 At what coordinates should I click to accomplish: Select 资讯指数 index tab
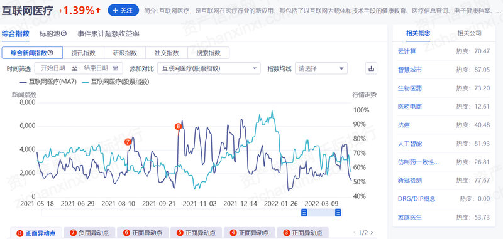click(84, 53)
